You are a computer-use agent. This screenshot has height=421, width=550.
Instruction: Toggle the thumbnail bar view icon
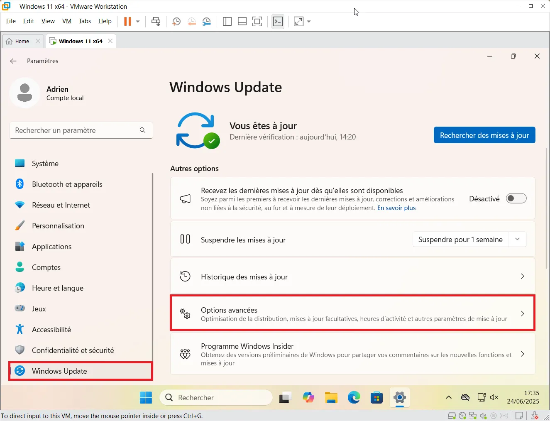(242, 22)
